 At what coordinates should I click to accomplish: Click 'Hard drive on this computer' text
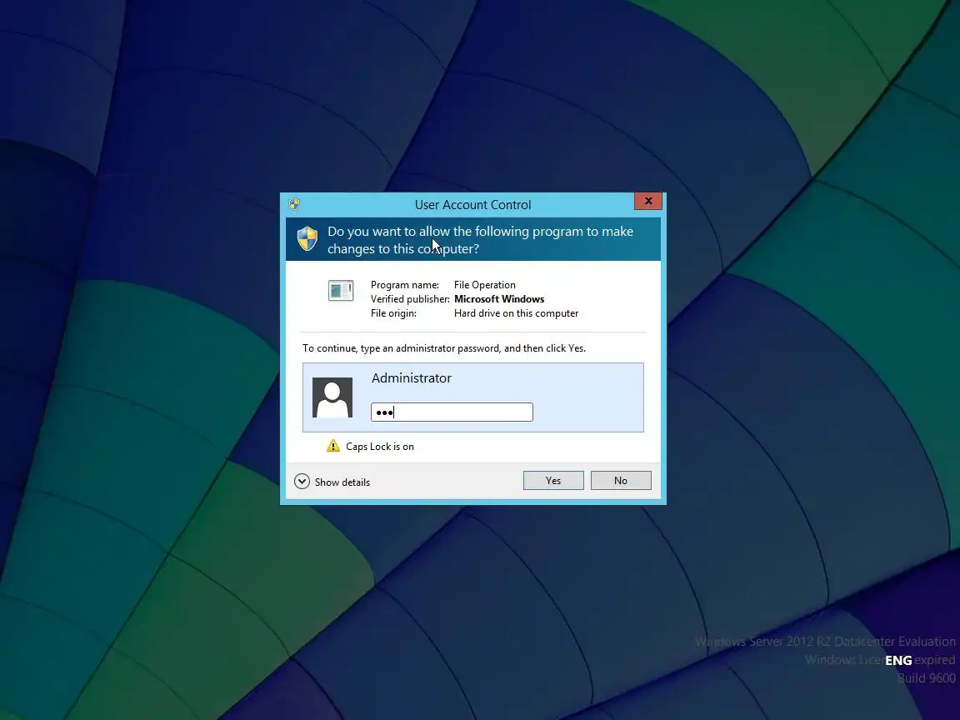click(x=516, y=312)
